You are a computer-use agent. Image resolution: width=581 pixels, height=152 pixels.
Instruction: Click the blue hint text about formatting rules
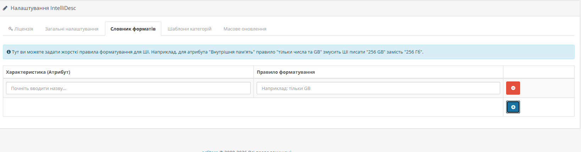click(x=218, y=52)
